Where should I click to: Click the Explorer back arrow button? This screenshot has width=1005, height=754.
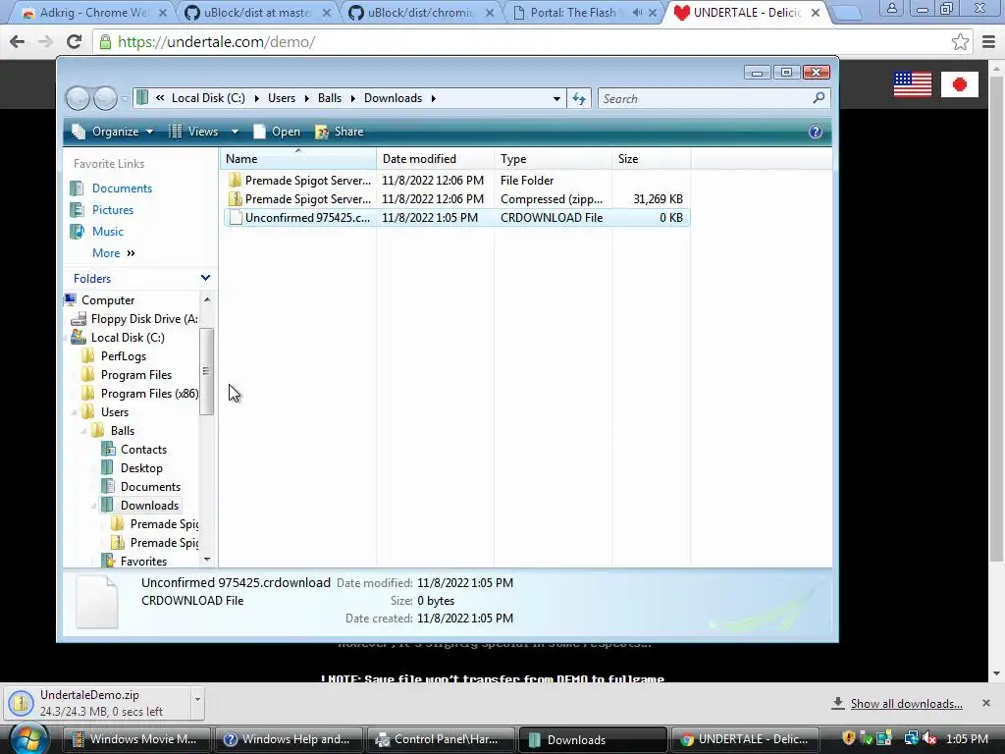pos(79,98)
